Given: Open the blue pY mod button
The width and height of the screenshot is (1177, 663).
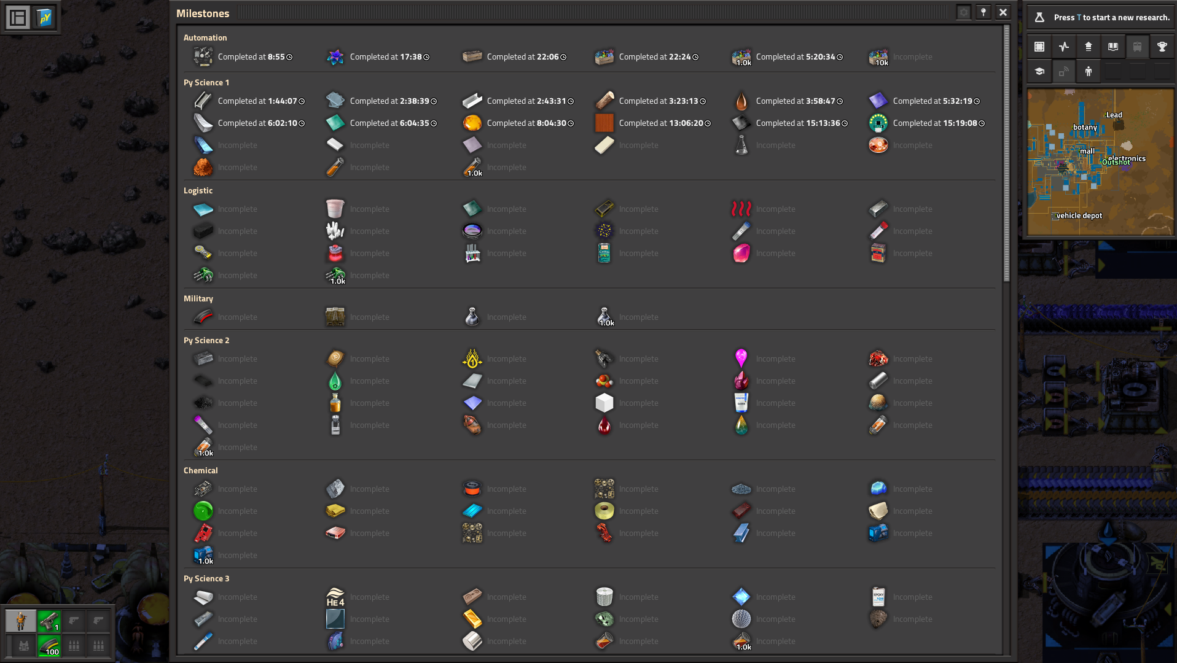Looking at the screenshot, I should [x=45, y=18].
